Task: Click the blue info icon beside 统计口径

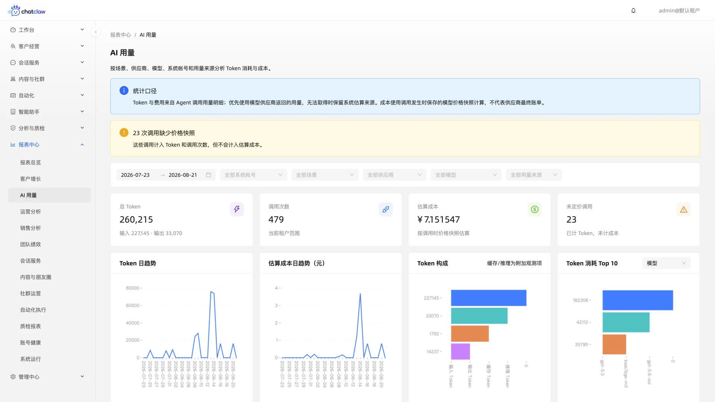Action: 124,90
